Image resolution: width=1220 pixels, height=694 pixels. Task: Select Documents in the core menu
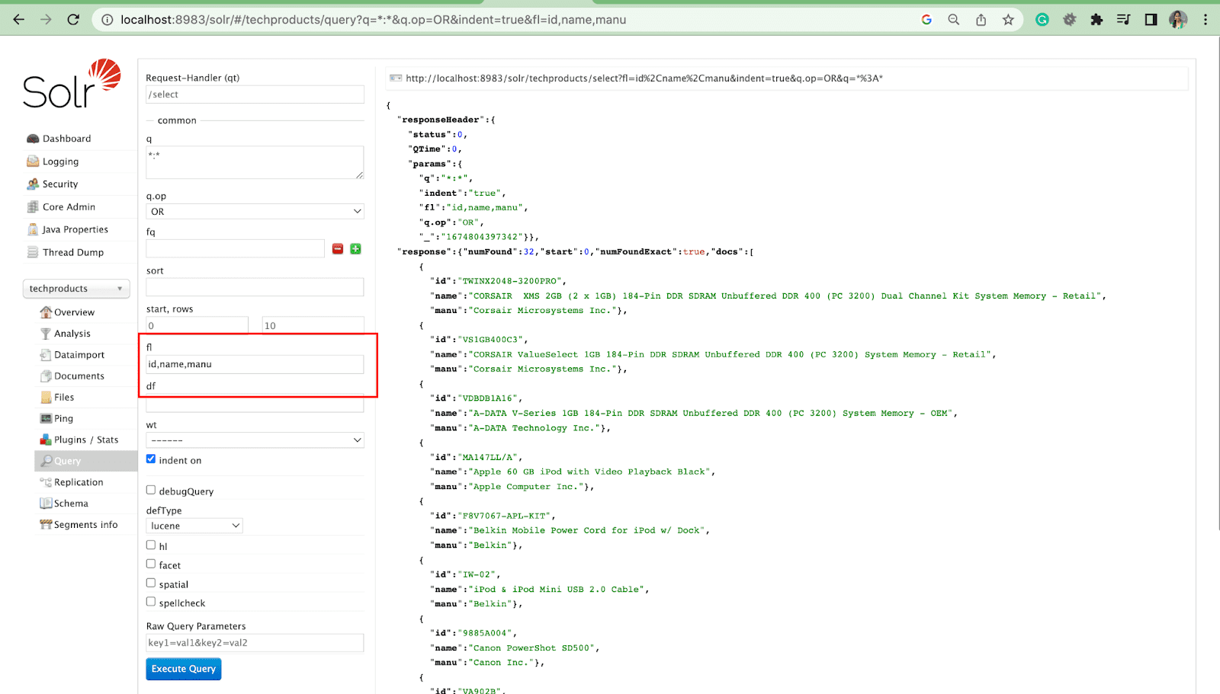point(79,376)
